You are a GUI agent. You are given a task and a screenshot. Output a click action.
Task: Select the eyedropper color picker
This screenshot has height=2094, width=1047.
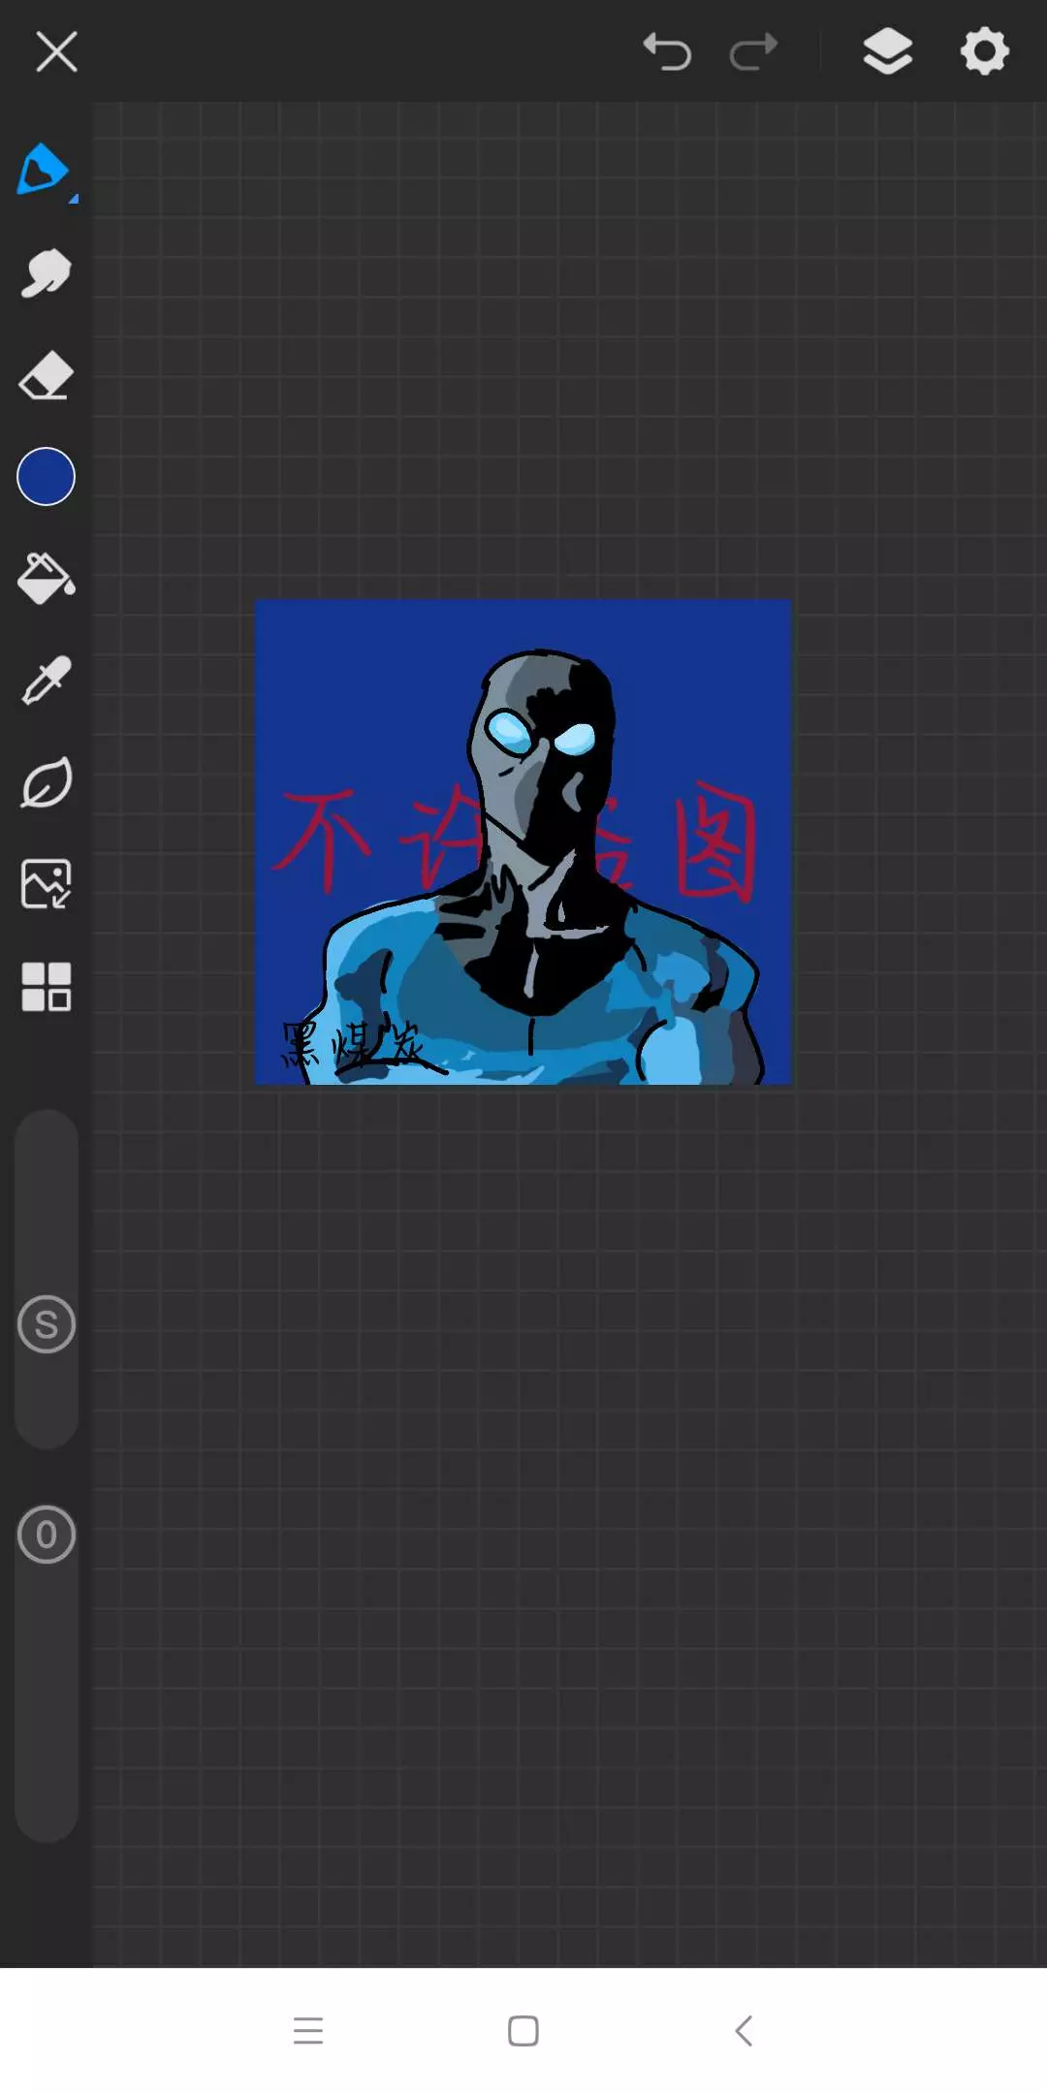pyautogui.click(x=46, y=681)
